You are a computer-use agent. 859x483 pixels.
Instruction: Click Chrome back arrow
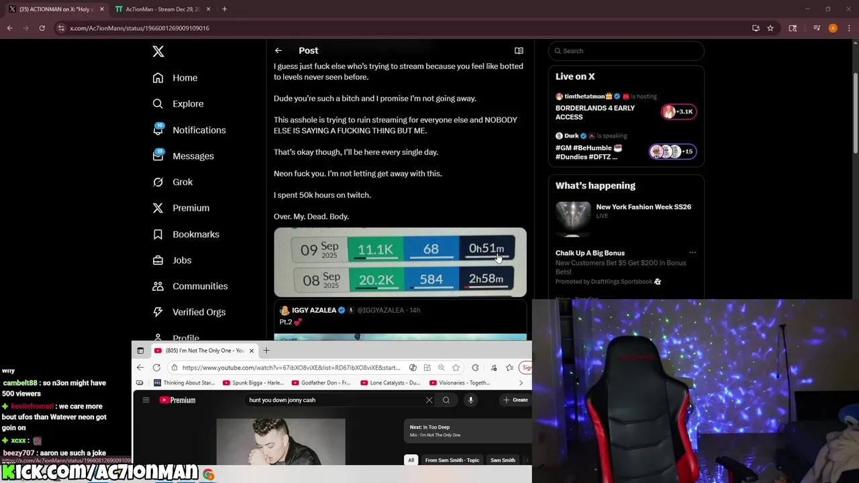10,28
